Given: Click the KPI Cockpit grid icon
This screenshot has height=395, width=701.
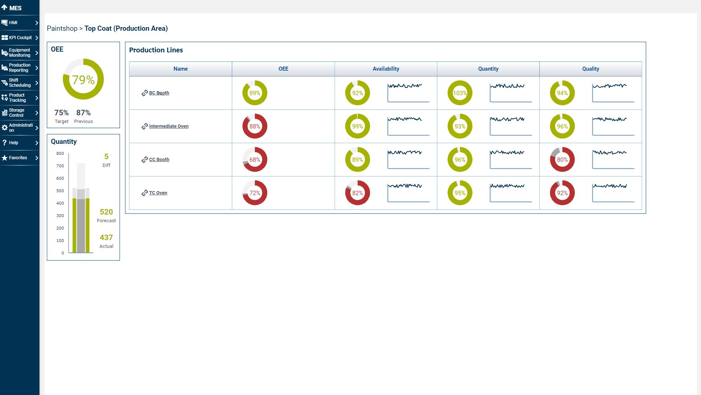Looking at the screenshot, I should pyautogui.click(x=4, y=38).
